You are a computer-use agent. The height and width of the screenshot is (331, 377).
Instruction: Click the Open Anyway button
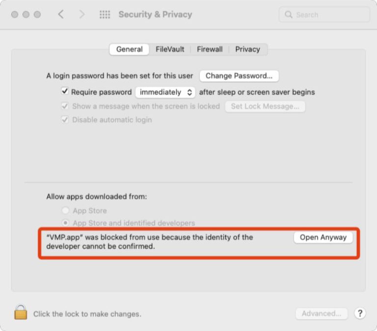click(x=323, y=237)
